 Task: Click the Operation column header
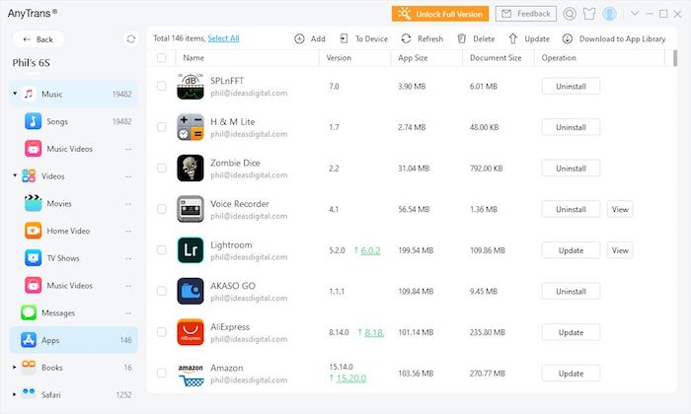[599, 57]
